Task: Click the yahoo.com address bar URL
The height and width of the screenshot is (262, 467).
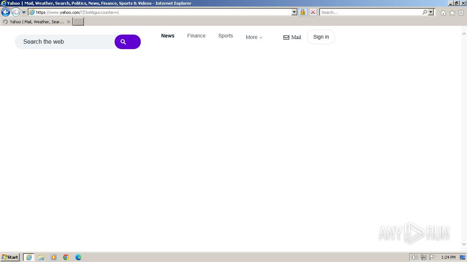Action: click(x=77, y=12)
